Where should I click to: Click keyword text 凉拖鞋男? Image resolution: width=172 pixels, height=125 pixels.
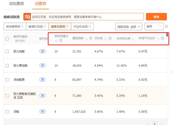tap(19, 80)
